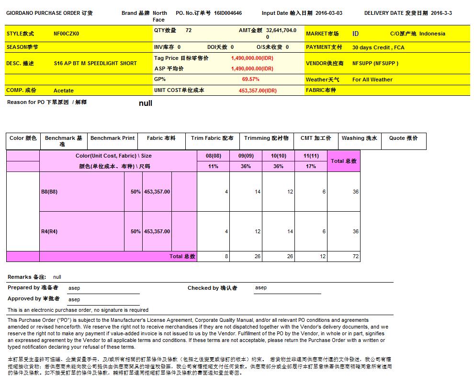Click the UNIT COST value 453,357.00(IDR)
This screenshot has height=387, width=474.
point(258,91)
